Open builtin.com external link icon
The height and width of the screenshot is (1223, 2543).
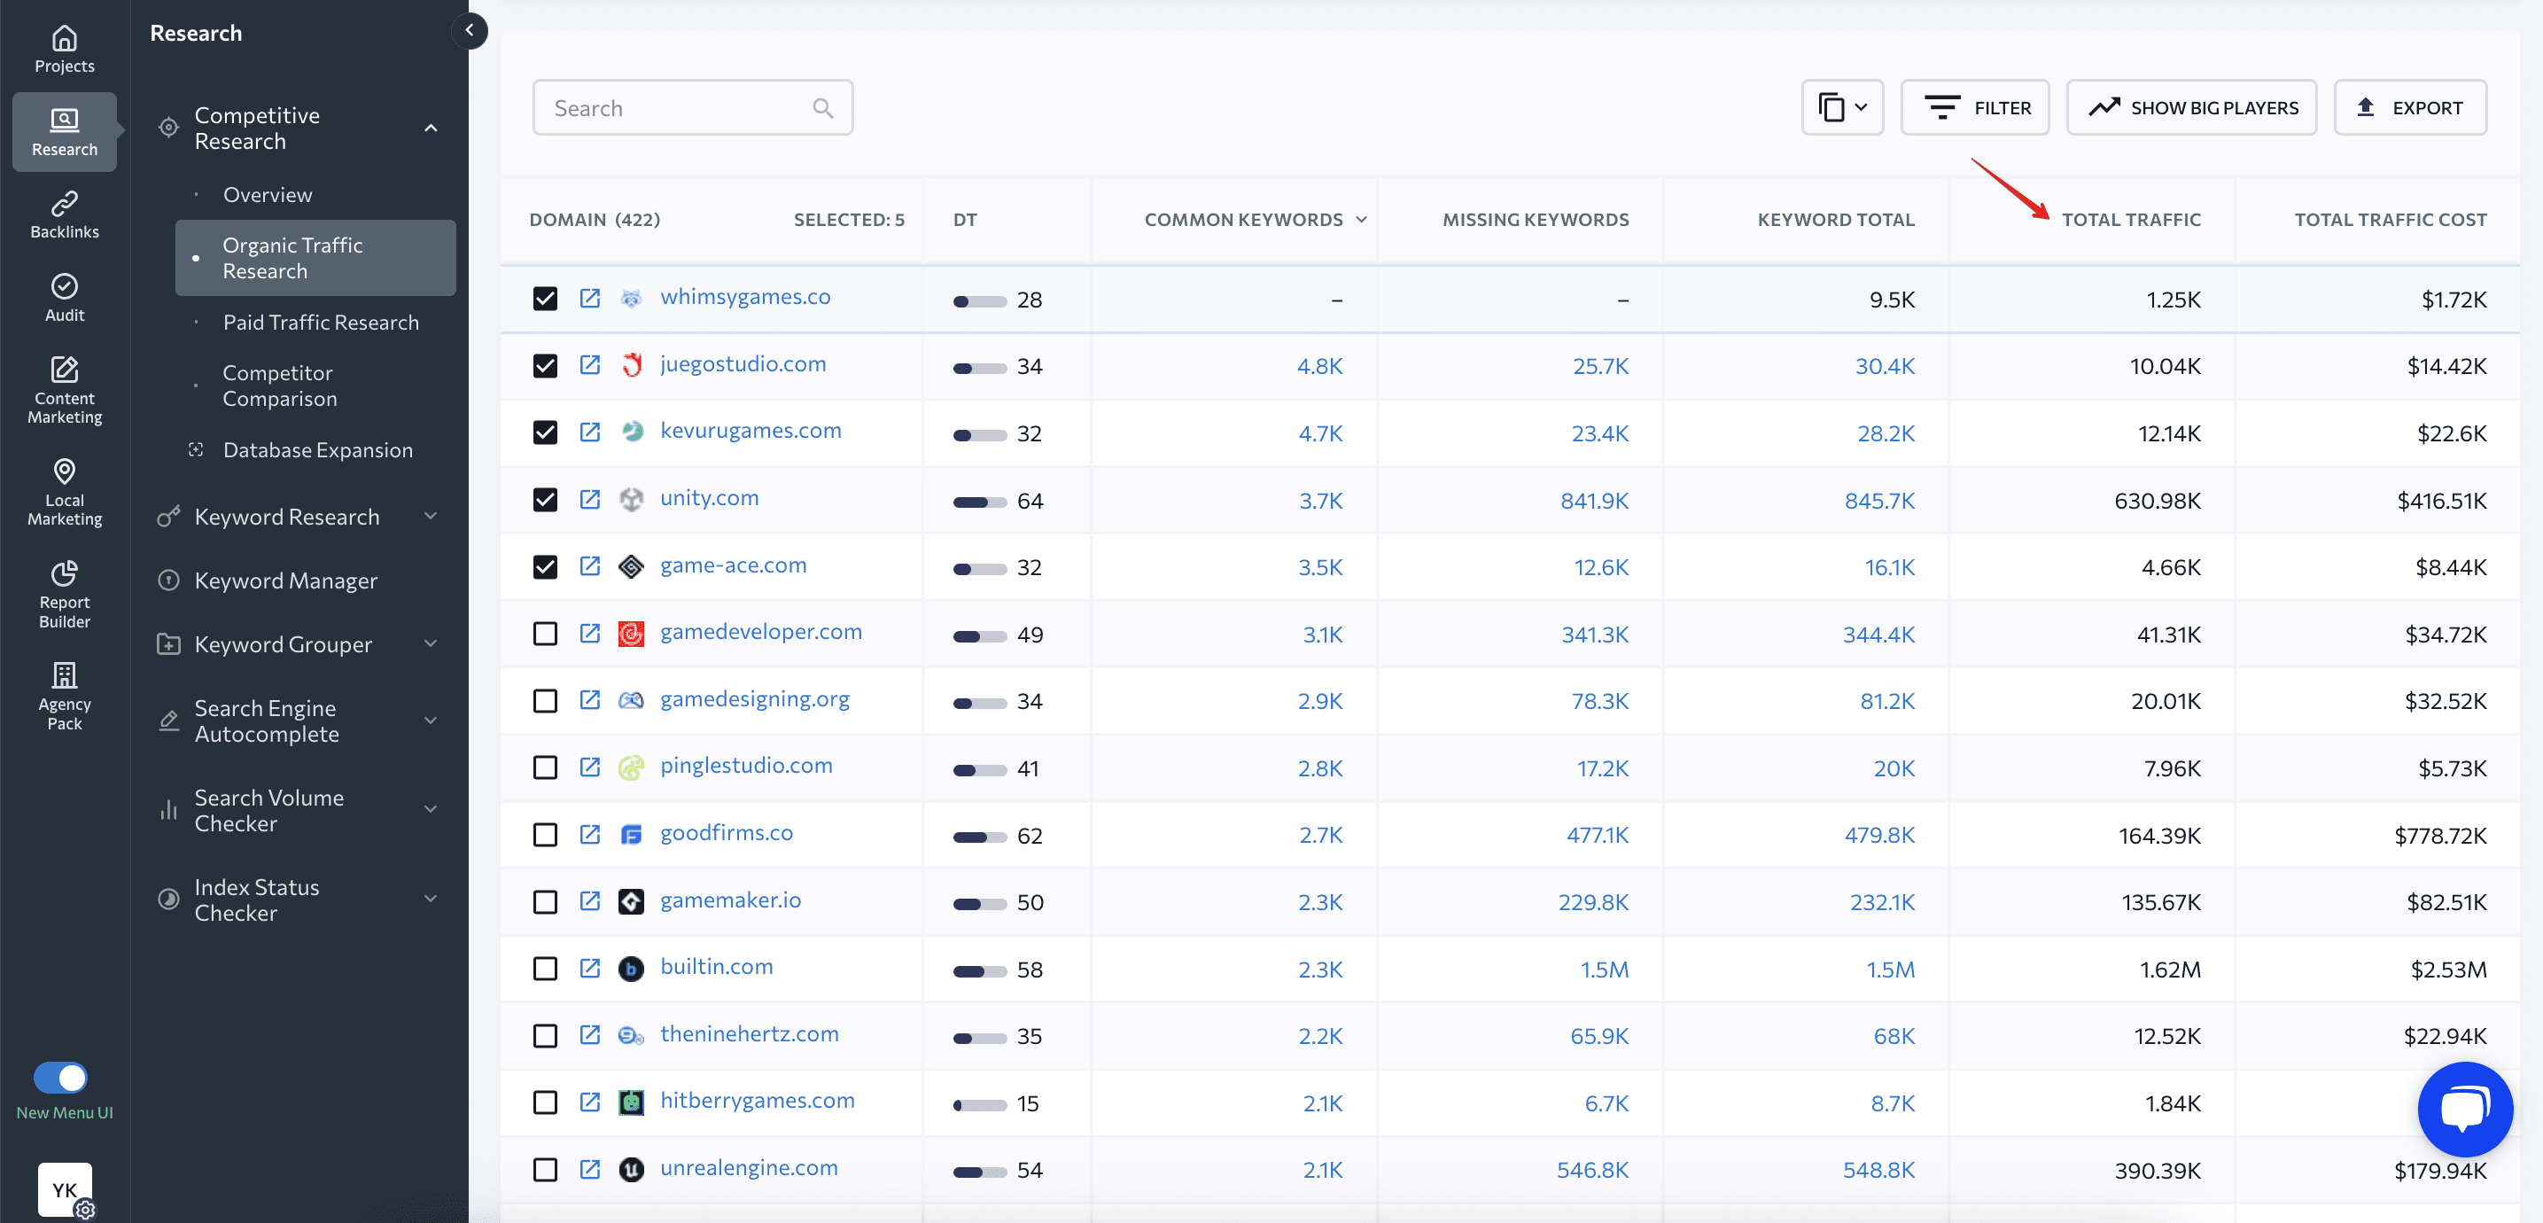click(589, 969)
